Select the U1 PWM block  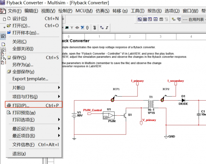coord(109,115)
